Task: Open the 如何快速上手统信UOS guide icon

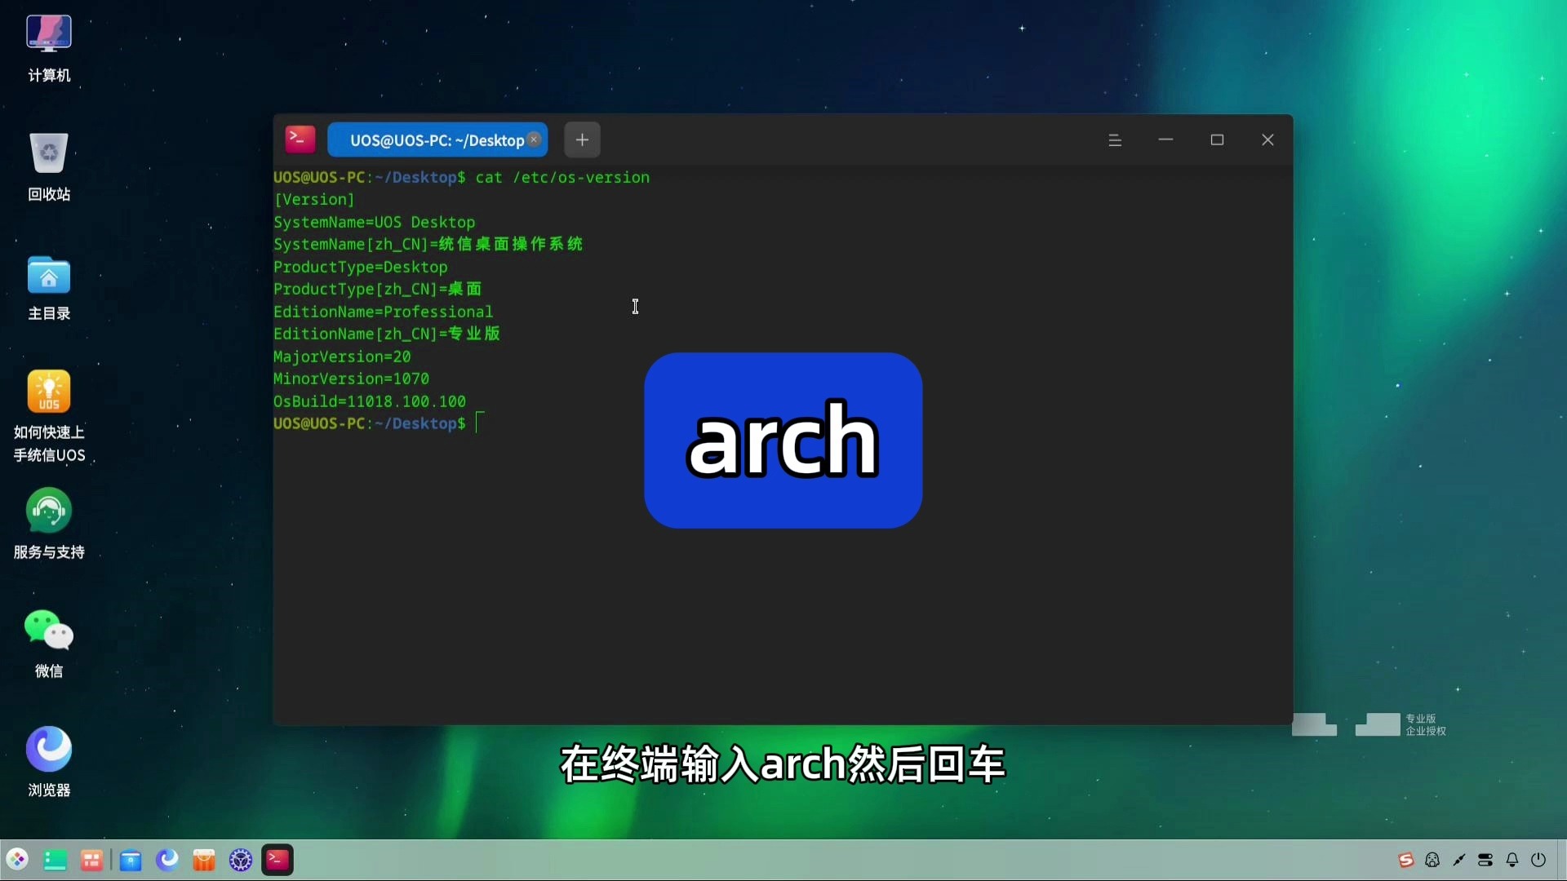Action: [49, 416]
